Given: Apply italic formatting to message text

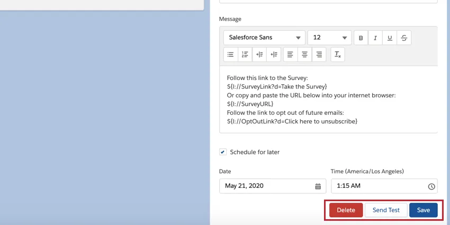Looking at the screenshot, I should point(375,38).
